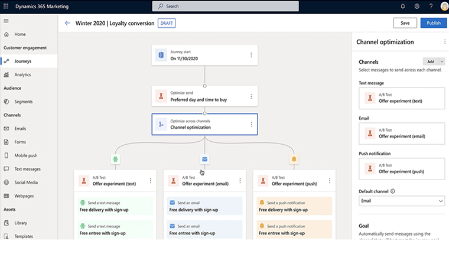Click the Default channel info icon
Screen dimensions: 449x254
tap(393, 191)
